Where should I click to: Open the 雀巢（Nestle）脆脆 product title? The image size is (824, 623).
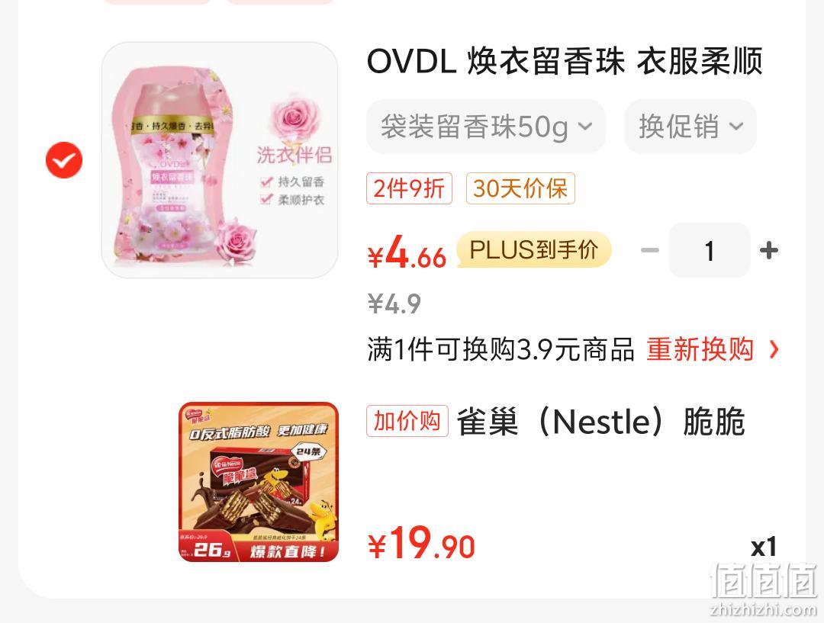click(601, 421)
